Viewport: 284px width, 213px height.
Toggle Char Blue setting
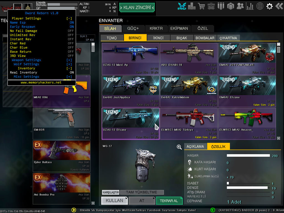[42, 47]
